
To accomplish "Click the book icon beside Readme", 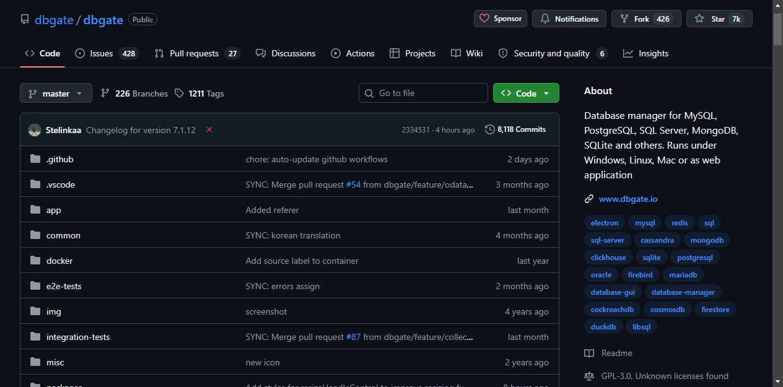I will click(x=589, y=353).
